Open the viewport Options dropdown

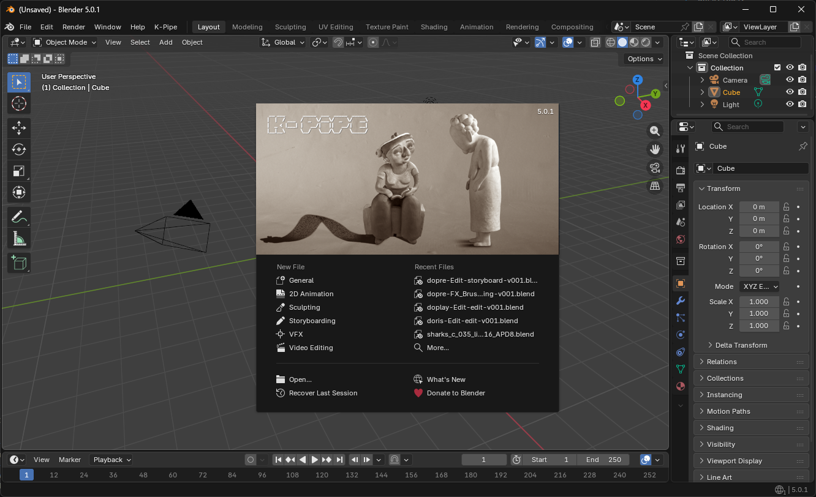pos(644,59)
